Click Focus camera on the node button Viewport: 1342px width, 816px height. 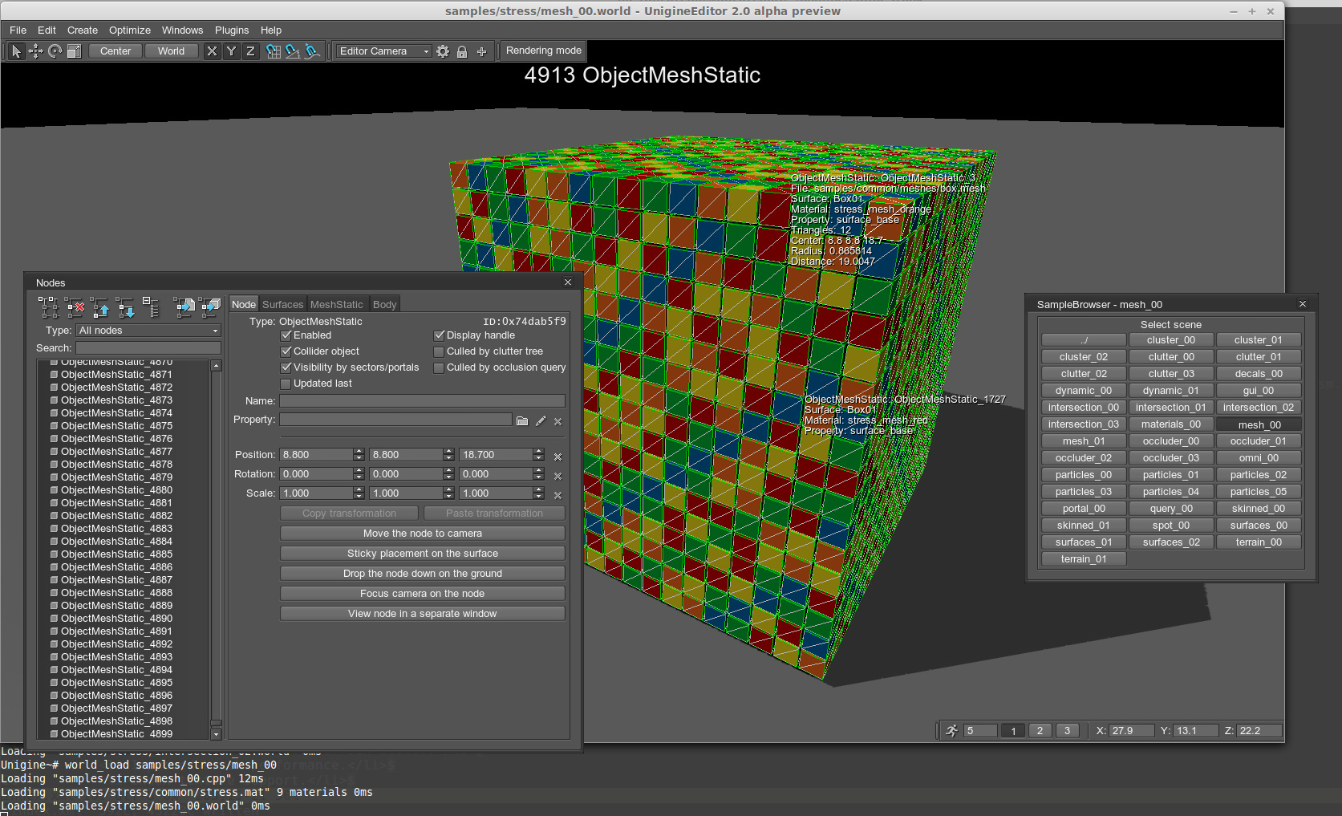pyautogui.click(x=422, y=594)
